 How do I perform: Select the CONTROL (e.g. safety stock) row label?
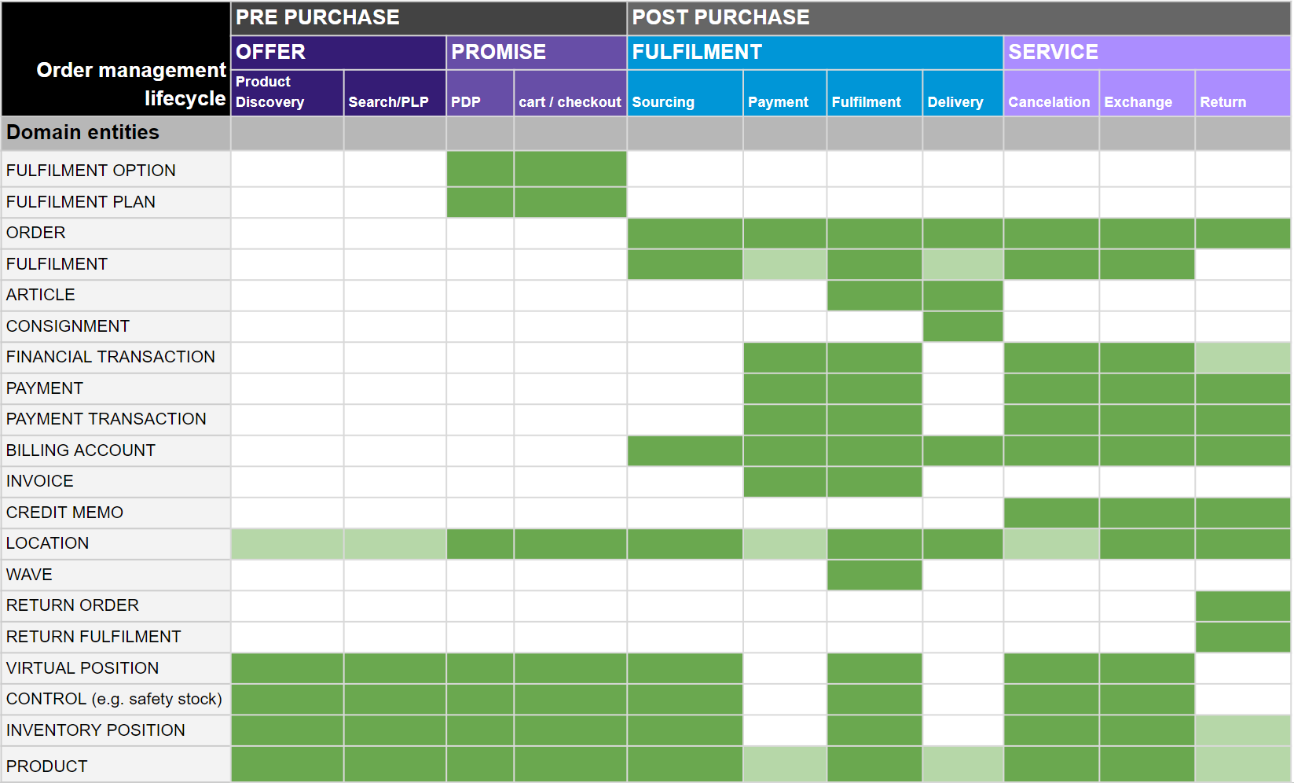tap(115, 699)
